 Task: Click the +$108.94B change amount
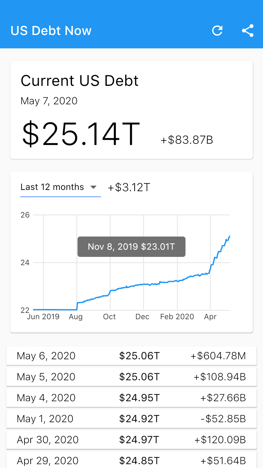pos(220,377)
